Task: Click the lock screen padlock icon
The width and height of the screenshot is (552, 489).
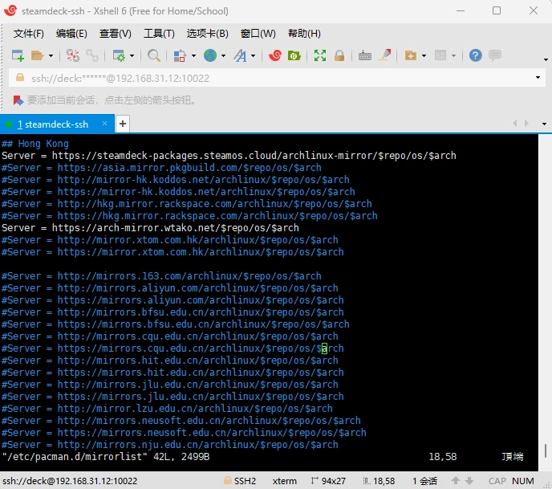Action: pos(339,55)
